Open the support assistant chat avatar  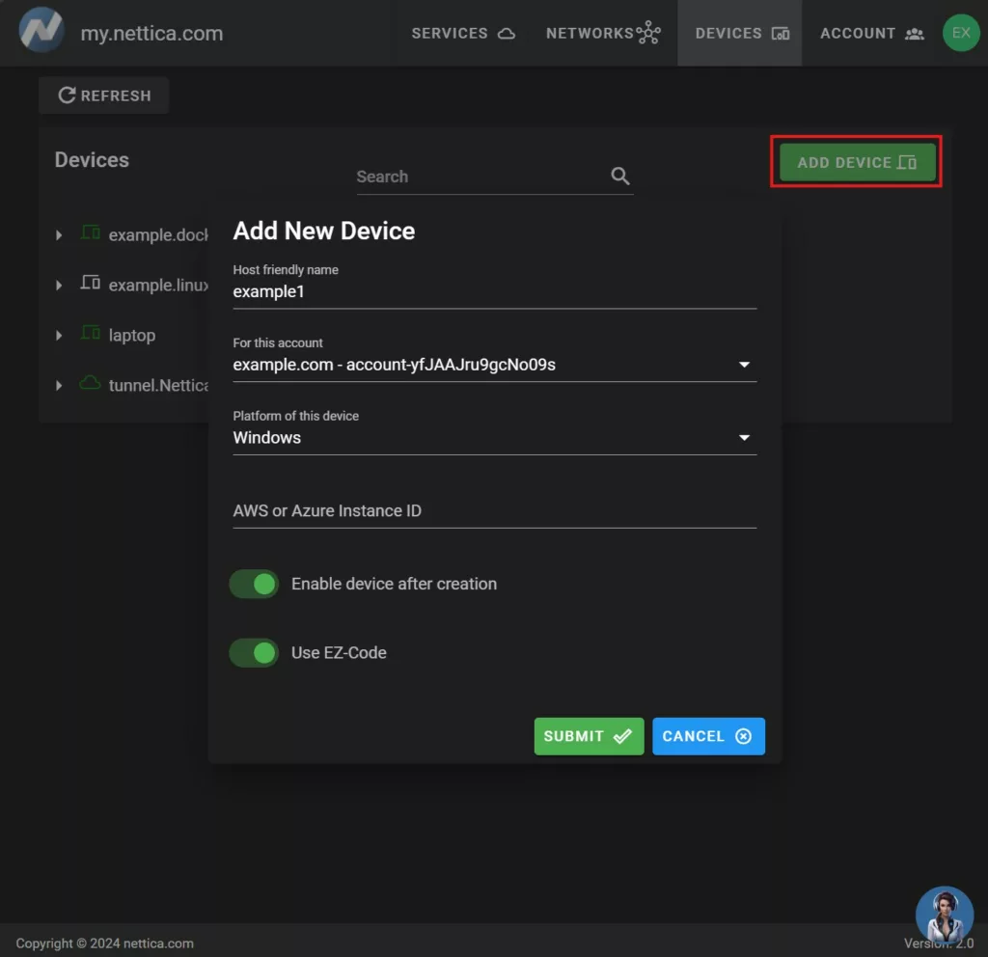[x=944, y=915]
